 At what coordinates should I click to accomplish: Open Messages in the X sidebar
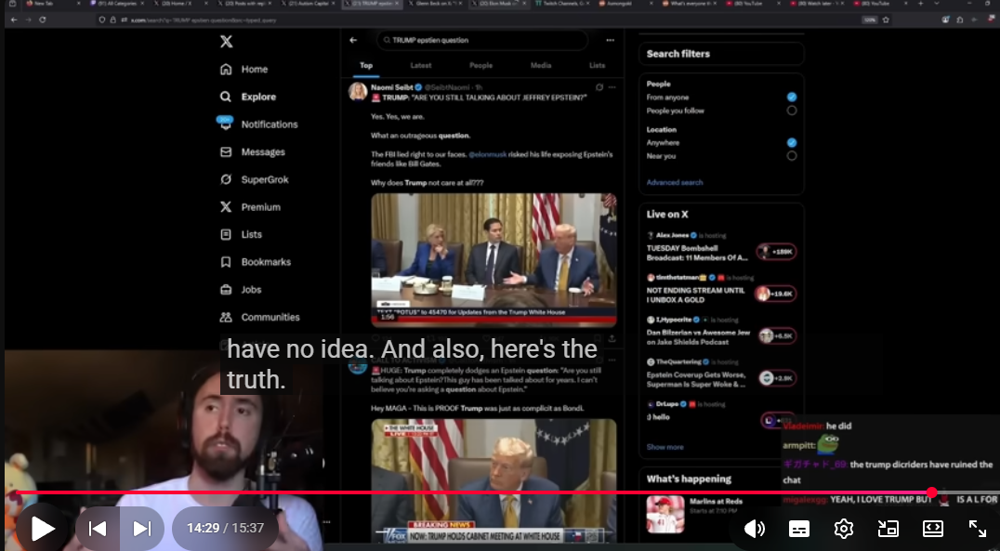coord(252,151)
